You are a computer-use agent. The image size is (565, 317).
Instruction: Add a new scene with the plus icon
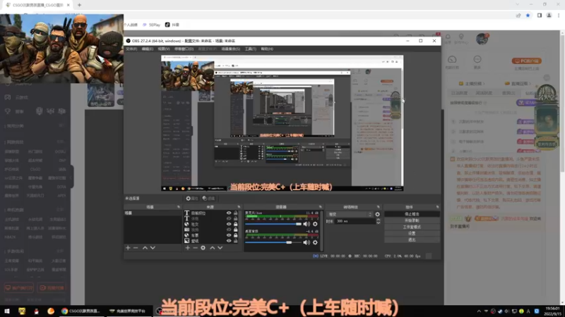(x=128, y=248)
